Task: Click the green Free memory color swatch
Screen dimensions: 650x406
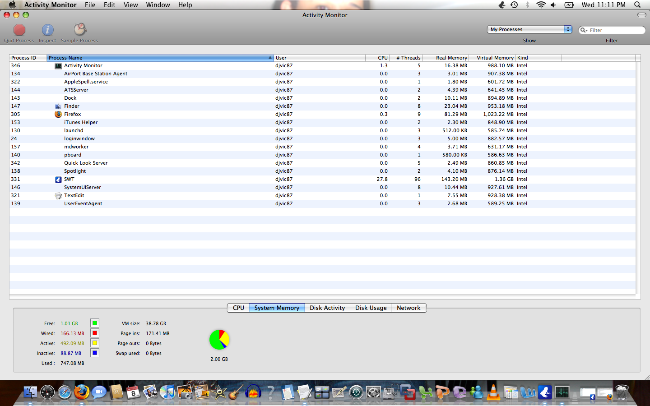Action: [95, 323]
